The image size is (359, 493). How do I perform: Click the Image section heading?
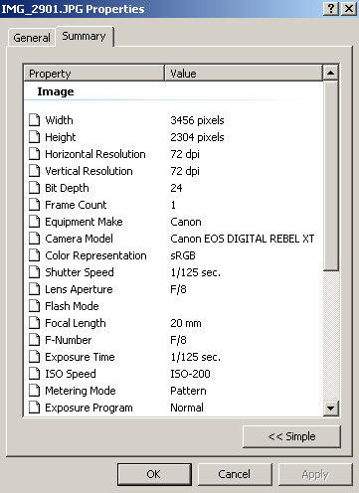click(56, 91)
